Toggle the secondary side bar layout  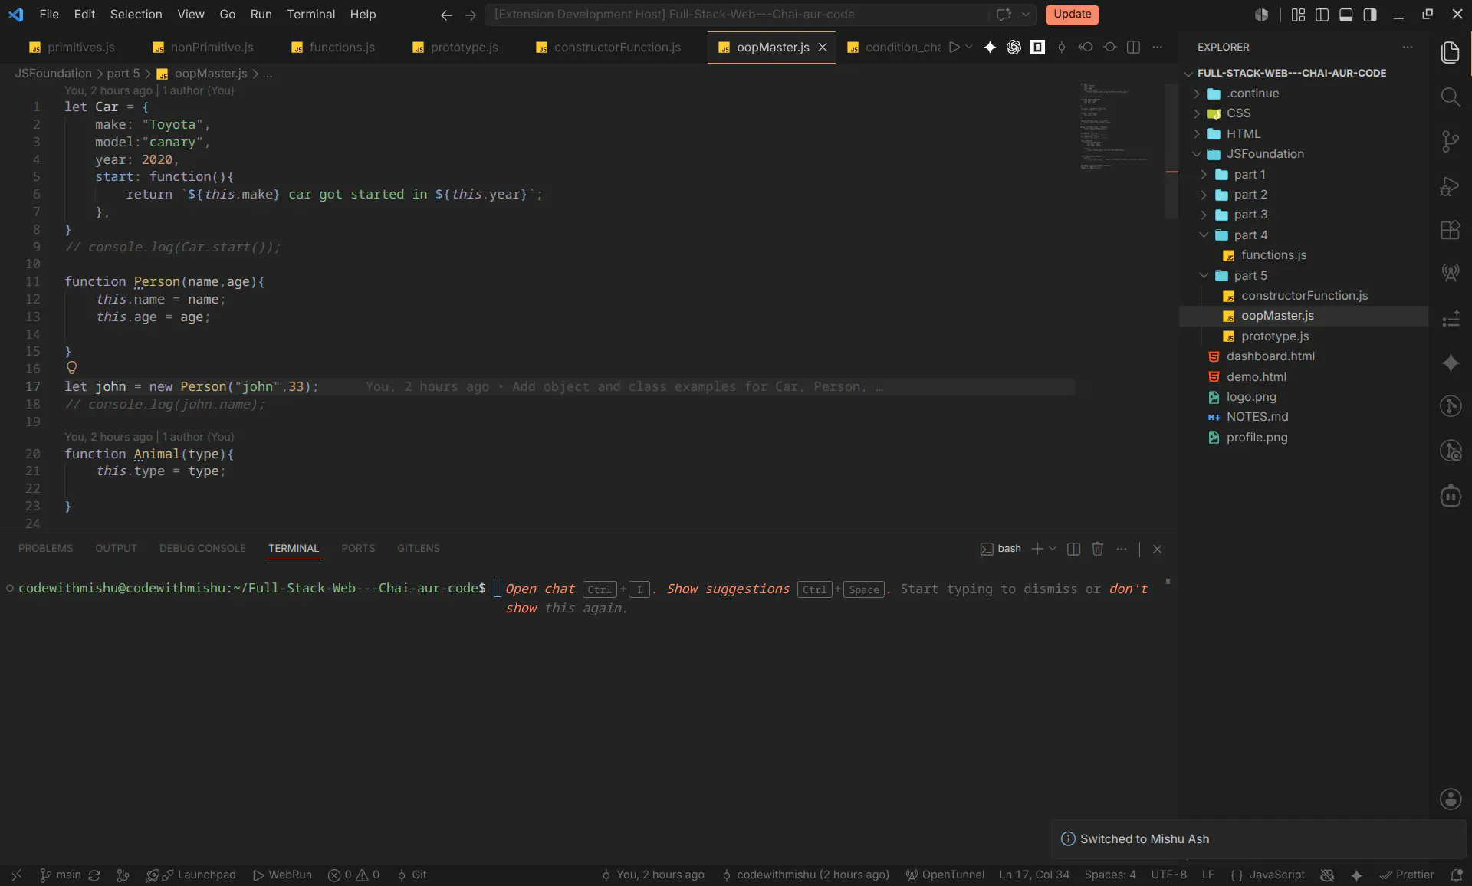coord(1370,15)
